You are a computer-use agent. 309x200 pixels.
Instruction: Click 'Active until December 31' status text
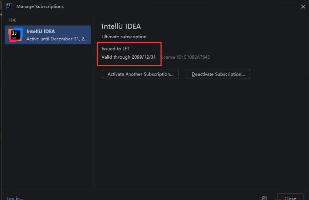(57, 39)
